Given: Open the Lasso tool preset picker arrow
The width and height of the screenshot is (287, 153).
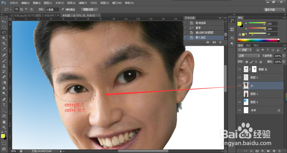Looking at the screenshot, I should [11, 9].
